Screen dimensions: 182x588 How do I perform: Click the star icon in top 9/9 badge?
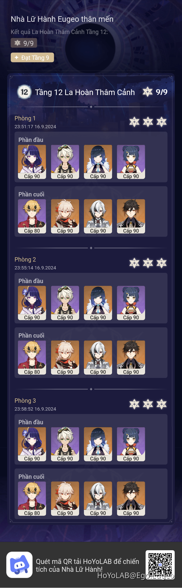tap(17, 43)
